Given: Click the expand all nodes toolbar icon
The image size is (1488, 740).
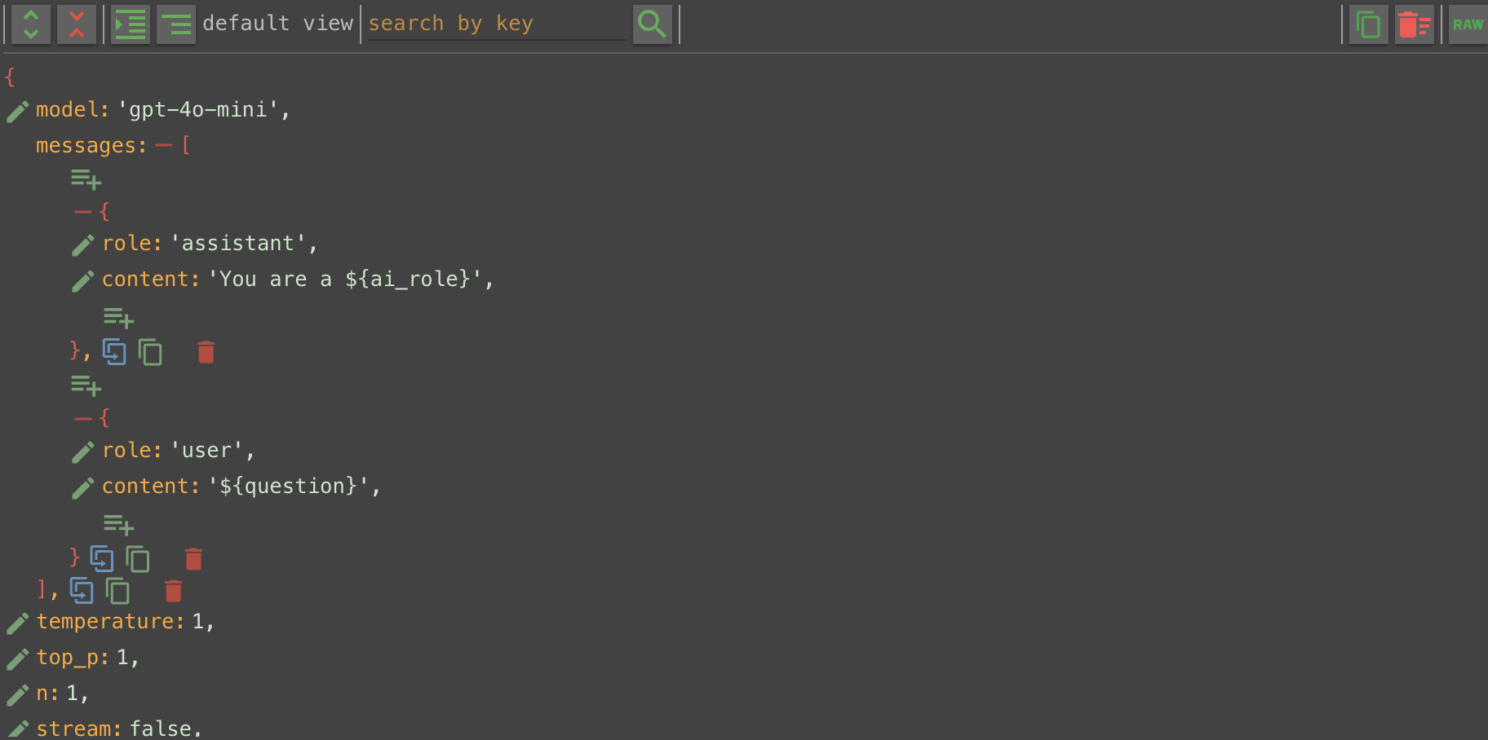Looking at the screenshot, I should click(31, 24).
